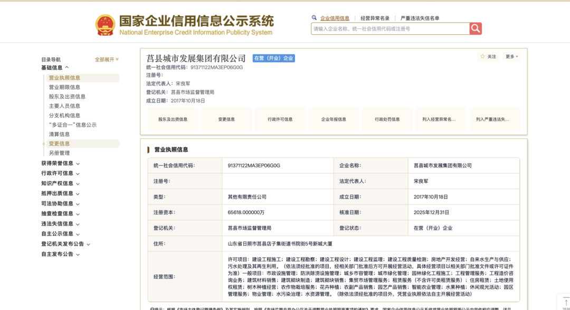Expand the 登记机关发布公告 section
Image resolution: width=570 pixels, height=310 pixels.
[65, 244]
